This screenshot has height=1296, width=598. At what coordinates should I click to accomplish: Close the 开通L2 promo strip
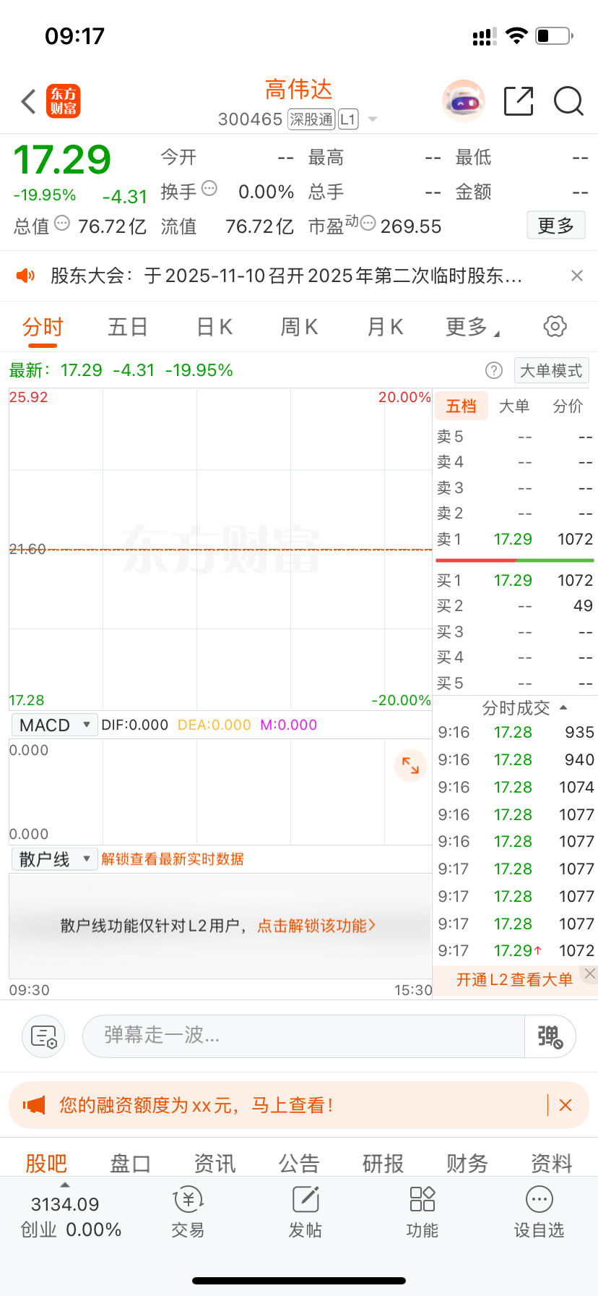pyautogui.click(x=590, y=973)
